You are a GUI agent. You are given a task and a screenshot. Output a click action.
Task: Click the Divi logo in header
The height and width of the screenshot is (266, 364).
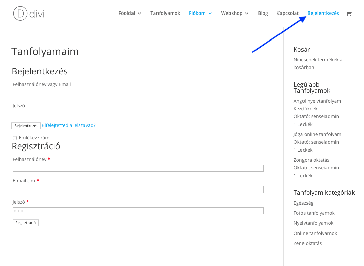[x=29, y=14]
